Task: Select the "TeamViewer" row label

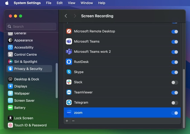Action: [x=83, y=92]
